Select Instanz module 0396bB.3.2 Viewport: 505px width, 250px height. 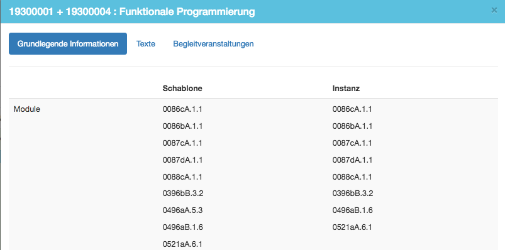point(353,193)
